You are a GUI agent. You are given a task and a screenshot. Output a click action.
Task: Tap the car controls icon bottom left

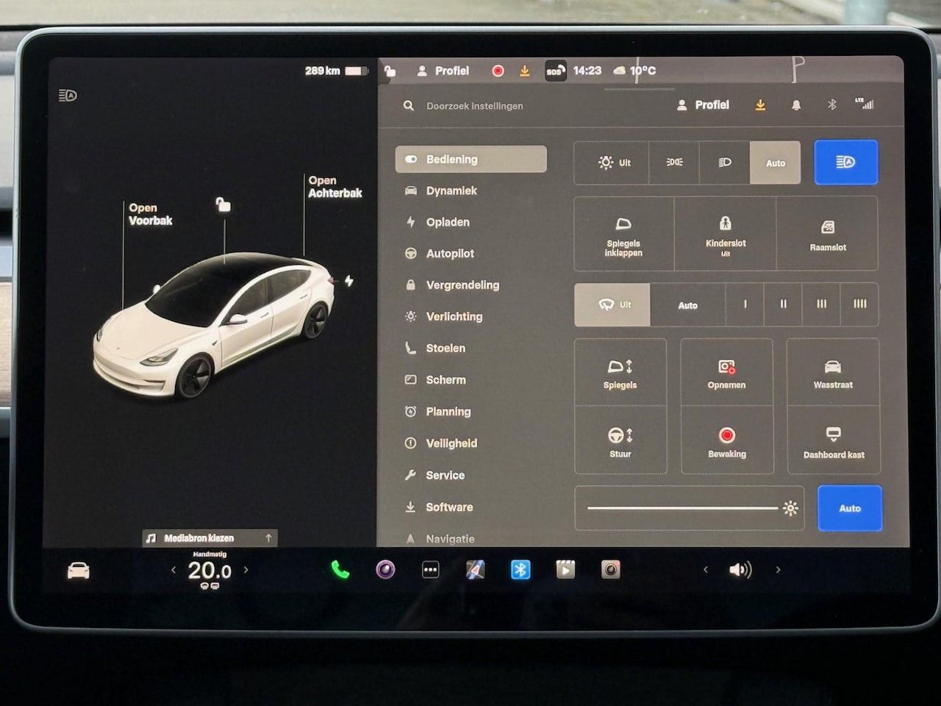pyautogui.click(x=79, y=571)
